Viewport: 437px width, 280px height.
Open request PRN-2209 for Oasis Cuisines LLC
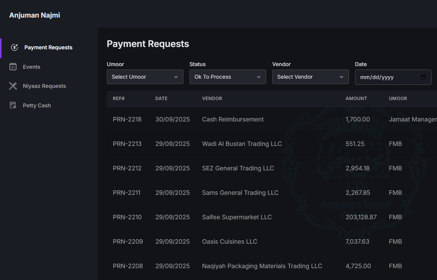pos(230,241)
